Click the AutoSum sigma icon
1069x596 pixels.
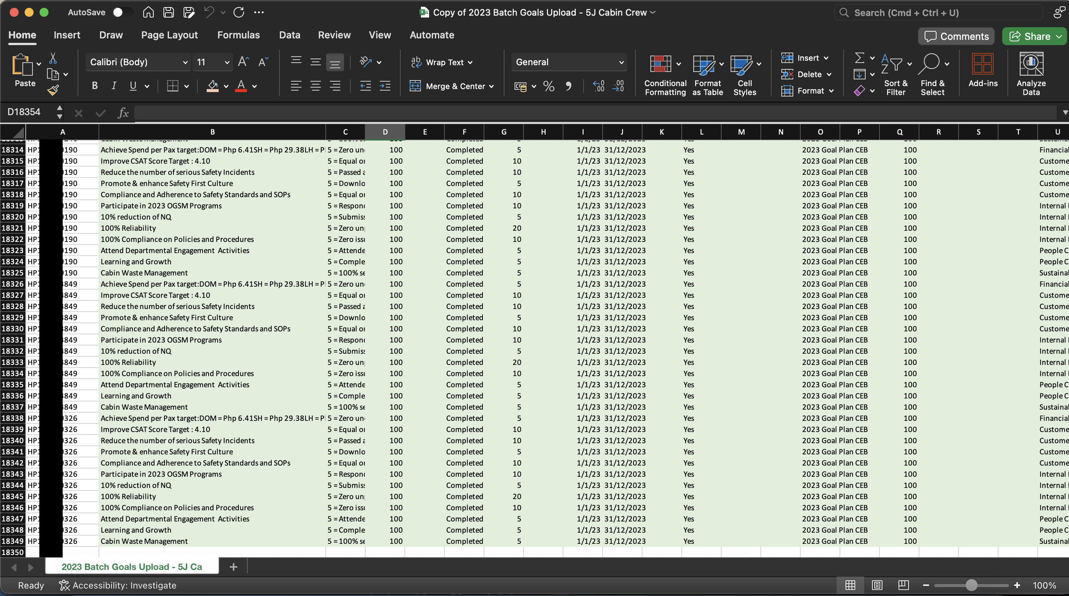point(859,58)
